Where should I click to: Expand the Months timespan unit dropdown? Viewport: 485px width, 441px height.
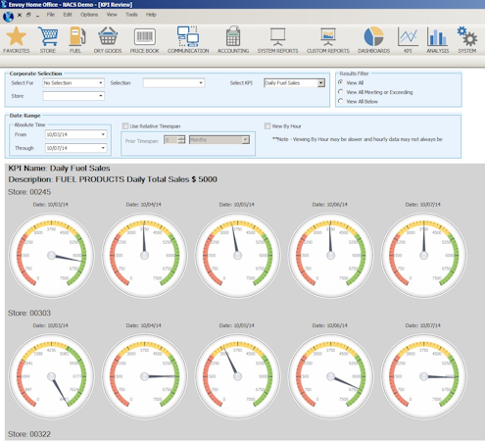pyautogui.click(x=245, y=140)
